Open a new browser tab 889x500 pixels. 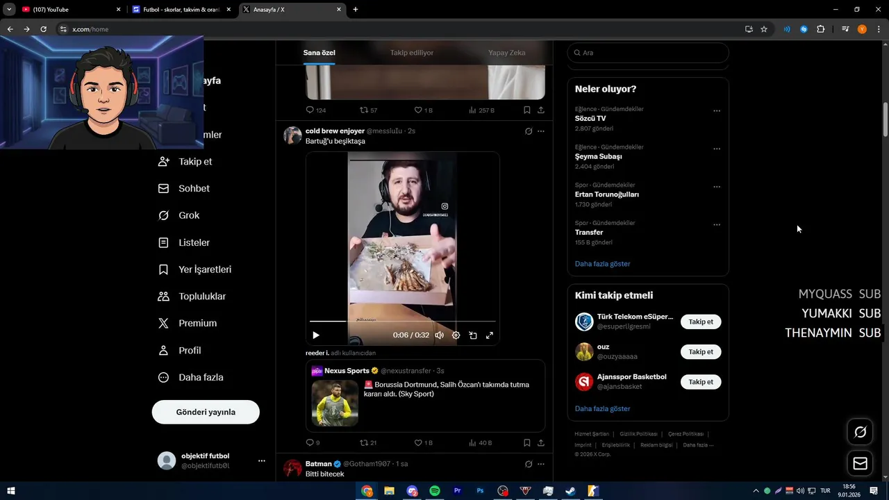pos(356,10)
